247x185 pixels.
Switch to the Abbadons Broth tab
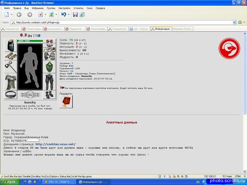182,29
